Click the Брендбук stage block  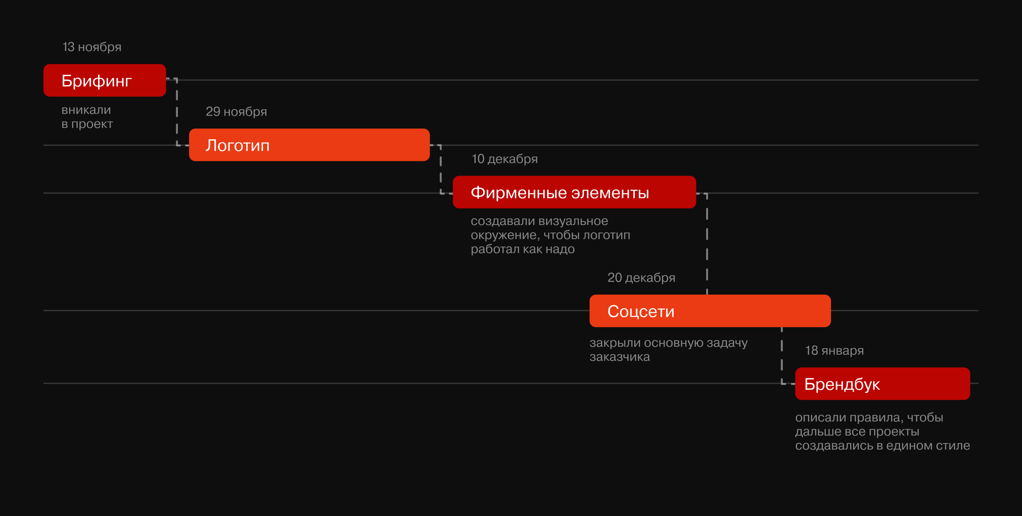point(882,384)
